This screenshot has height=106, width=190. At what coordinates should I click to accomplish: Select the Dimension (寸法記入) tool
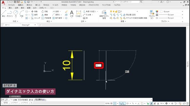pos(78,14)
